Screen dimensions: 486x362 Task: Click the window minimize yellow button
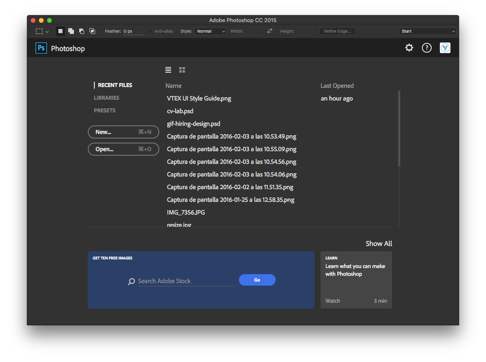click(41, 20)
